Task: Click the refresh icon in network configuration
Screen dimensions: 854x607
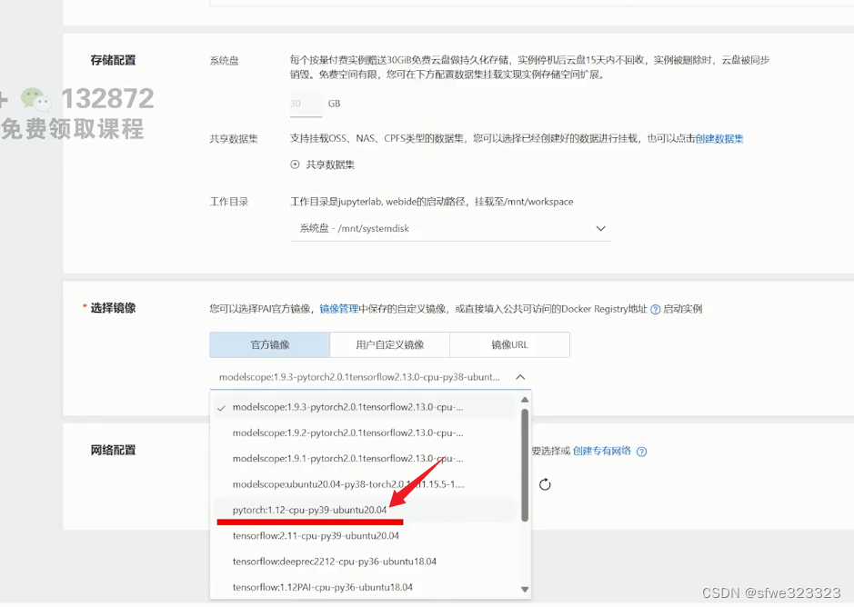Action: [x=545, y=484]
